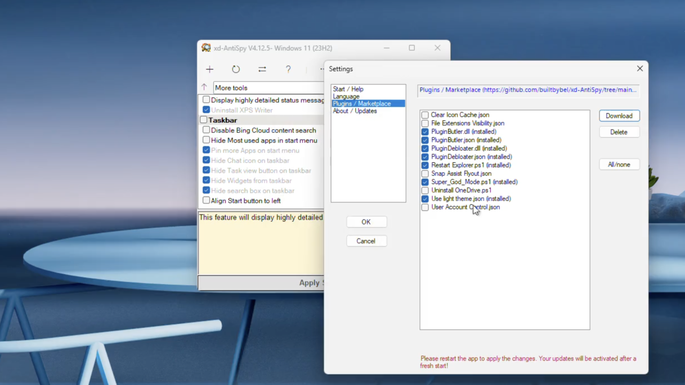This screenshot has width=685, height=385.
Task: Click the ellipsis icon on the toolbar
Action: (321, 69)
